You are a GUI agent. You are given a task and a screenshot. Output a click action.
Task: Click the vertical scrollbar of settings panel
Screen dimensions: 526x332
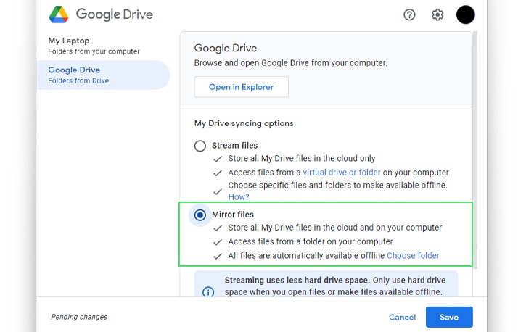(x=475, y=151)
